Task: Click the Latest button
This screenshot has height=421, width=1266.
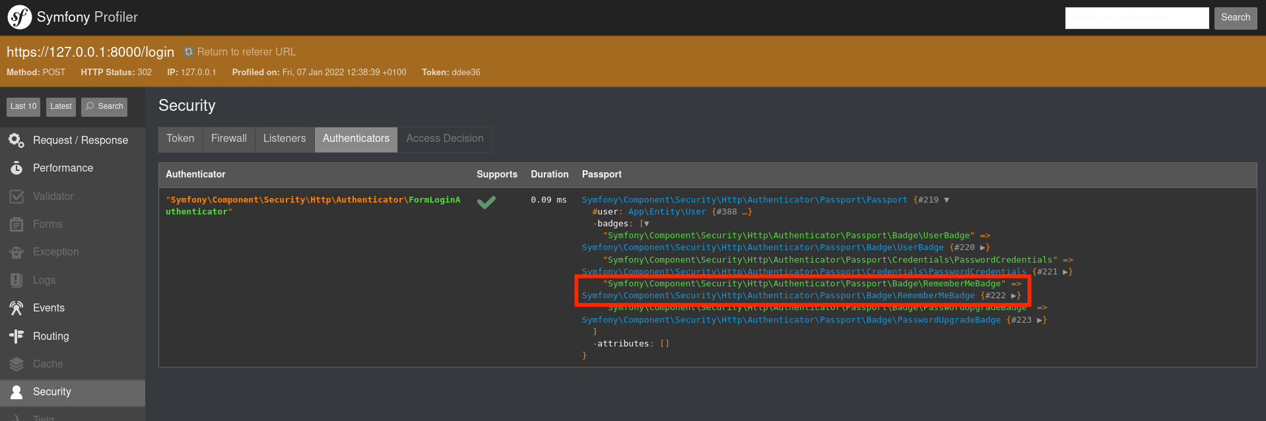Action: coord(61,106)
